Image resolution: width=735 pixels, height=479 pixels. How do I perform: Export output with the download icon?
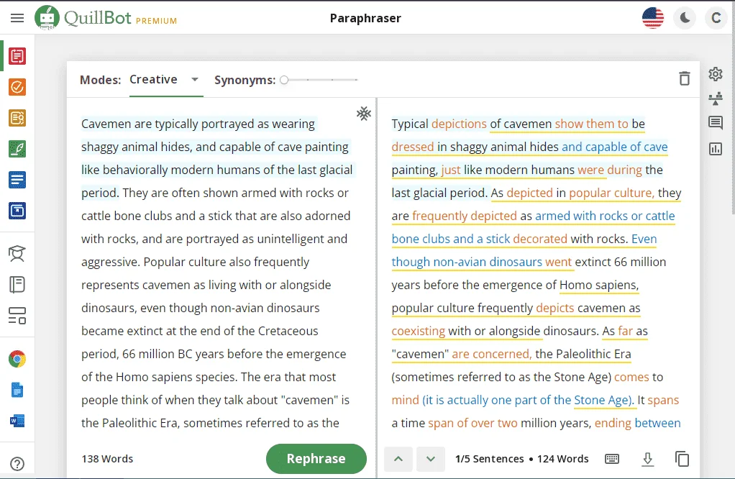[x=647, y=459]
